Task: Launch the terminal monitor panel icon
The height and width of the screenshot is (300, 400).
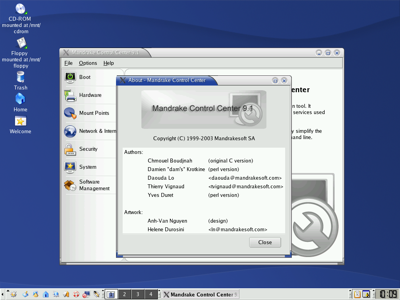Action: [x=86, y=295]
